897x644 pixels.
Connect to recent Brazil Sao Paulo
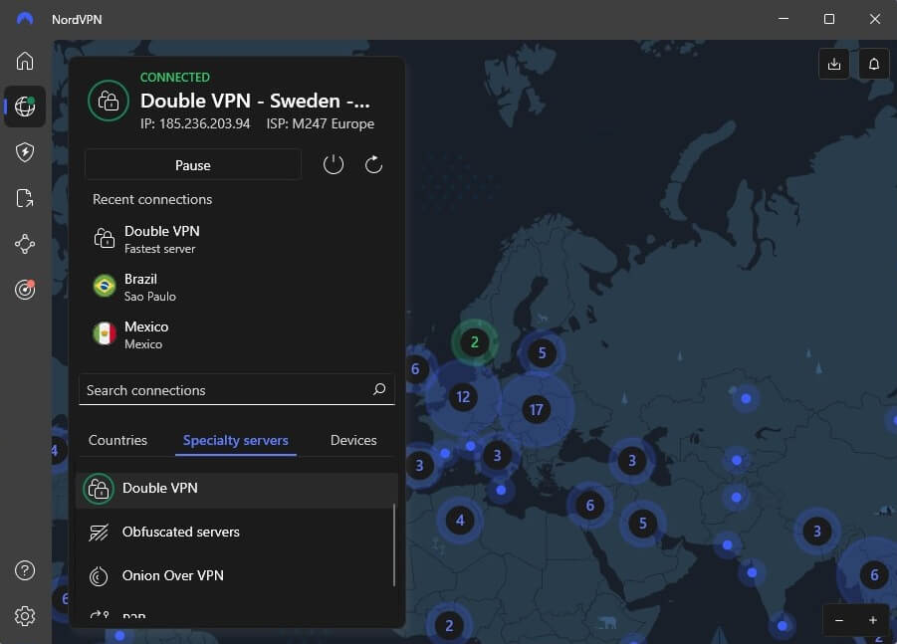(x=237, y=287)
